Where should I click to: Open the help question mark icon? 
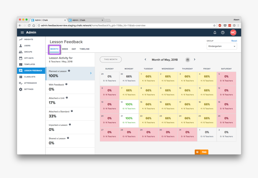click(x=223, y=32)
